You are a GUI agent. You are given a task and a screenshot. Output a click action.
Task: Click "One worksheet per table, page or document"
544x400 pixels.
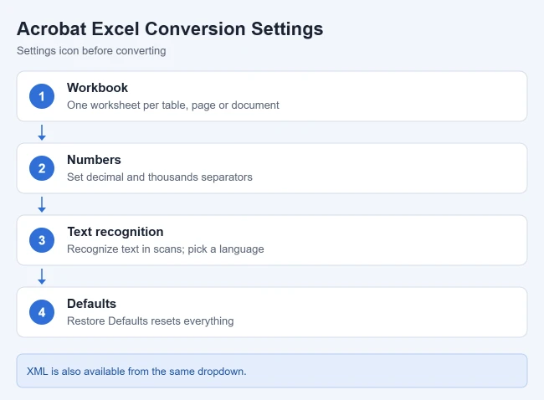[172, 105]
